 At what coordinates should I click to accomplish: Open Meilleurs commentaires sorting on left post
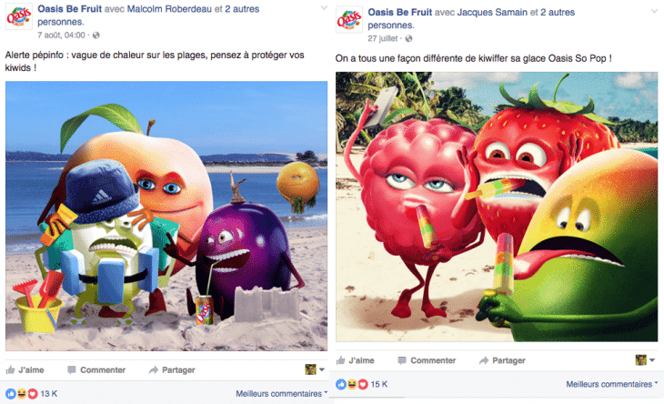[282, 394]
